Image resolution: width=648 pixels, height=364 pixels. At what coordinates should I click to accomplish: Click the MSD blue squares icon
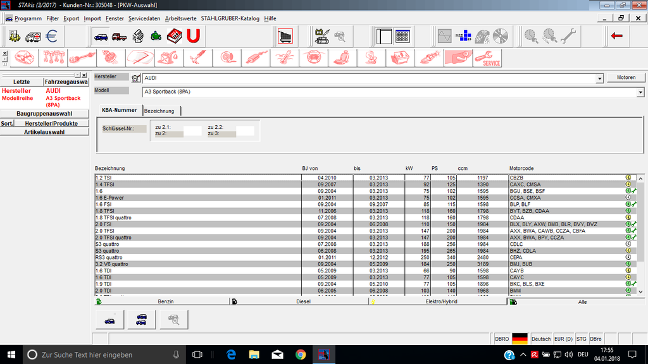[x=463, y=36]
